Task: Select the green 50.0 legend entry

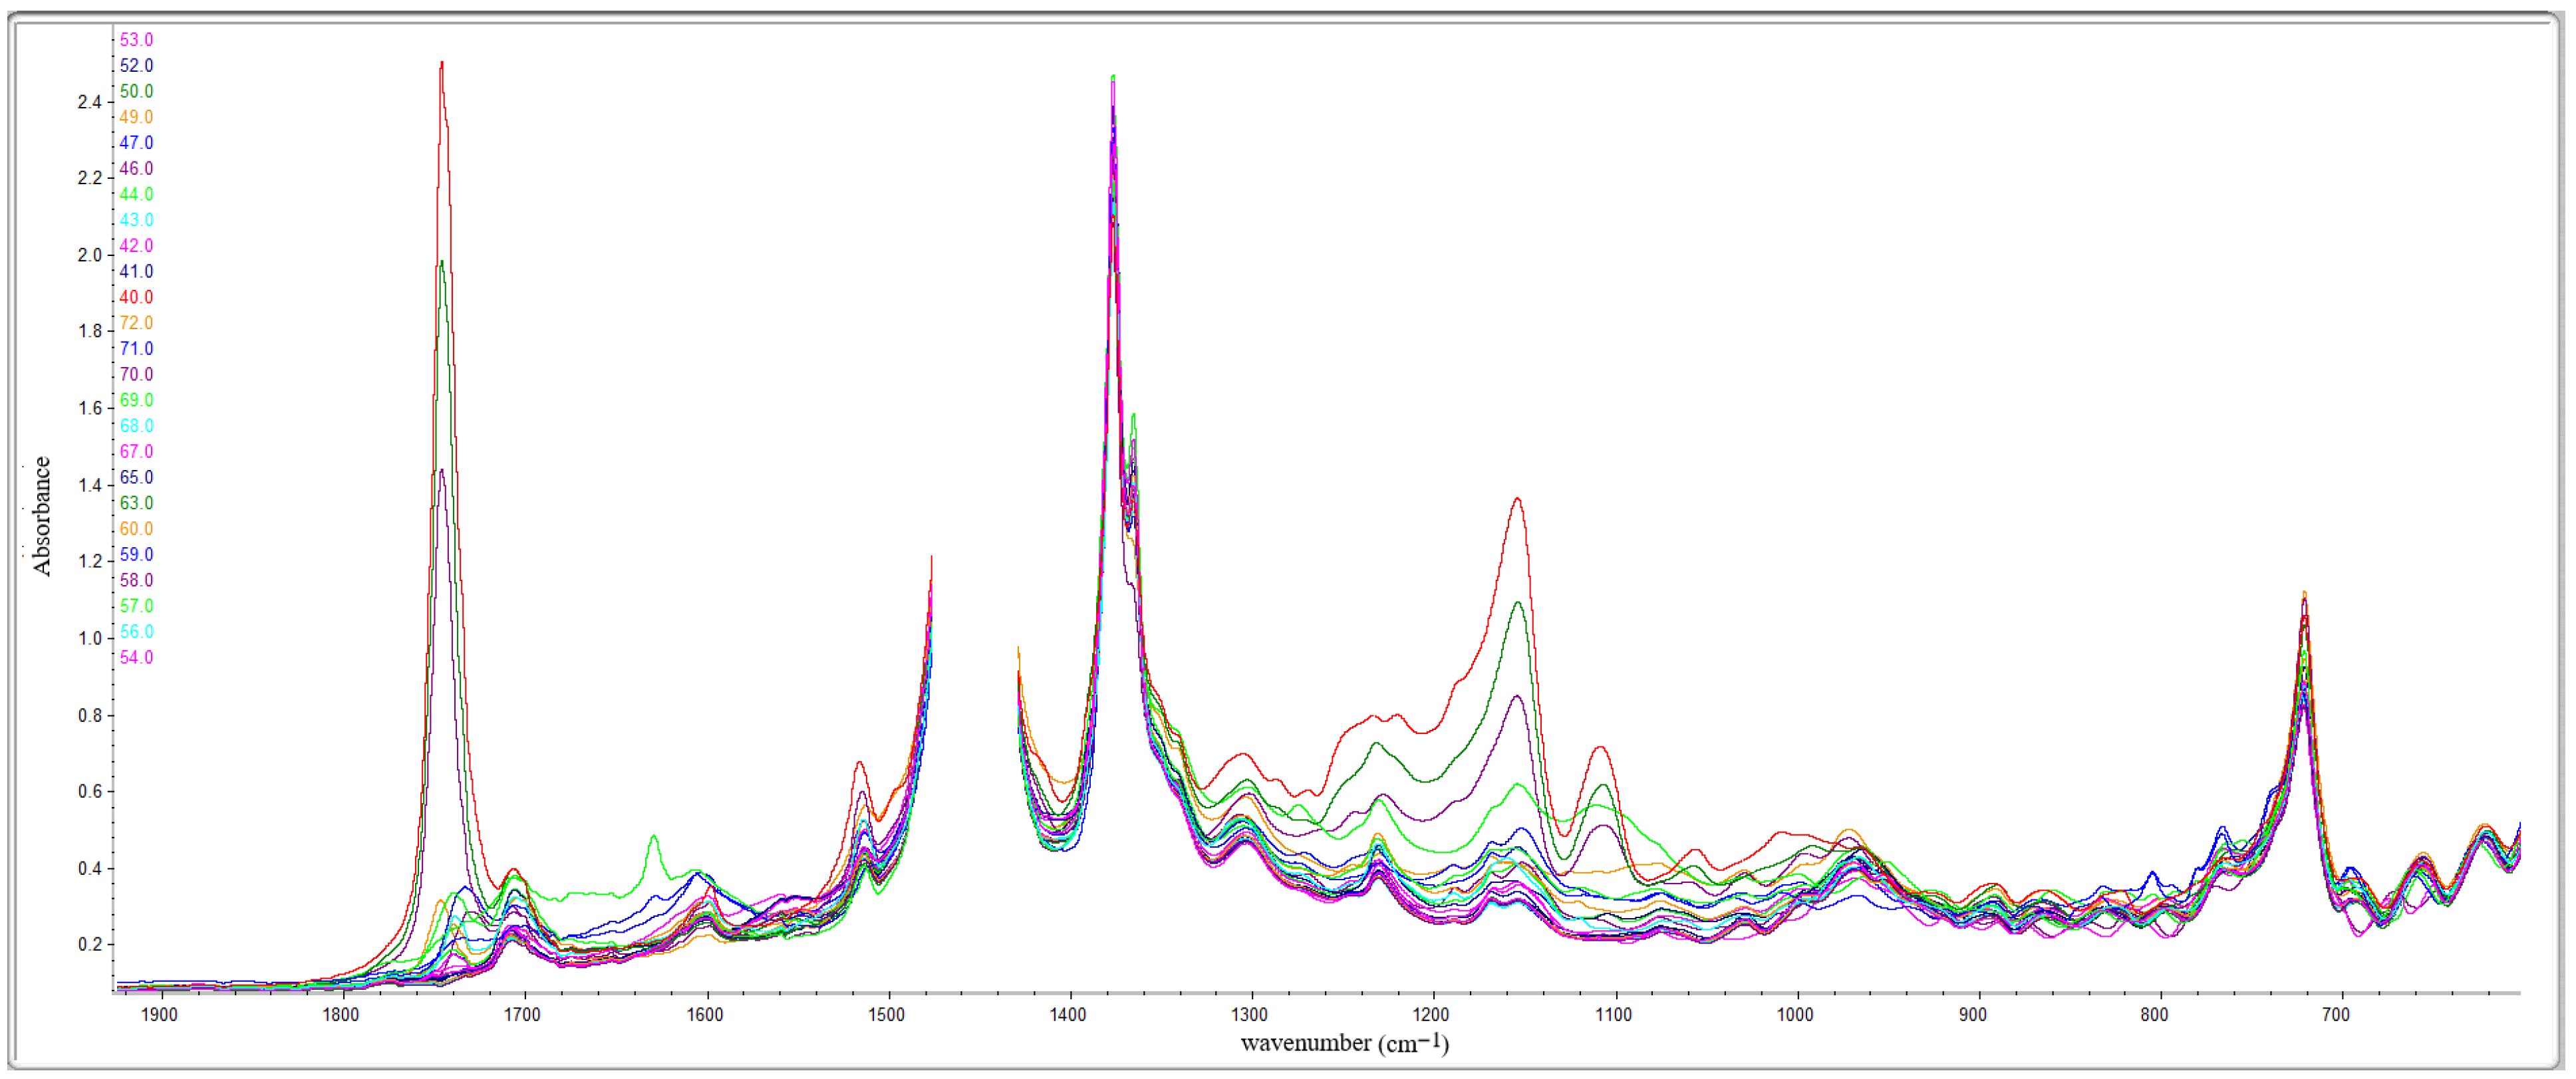Action: (136, 91)
